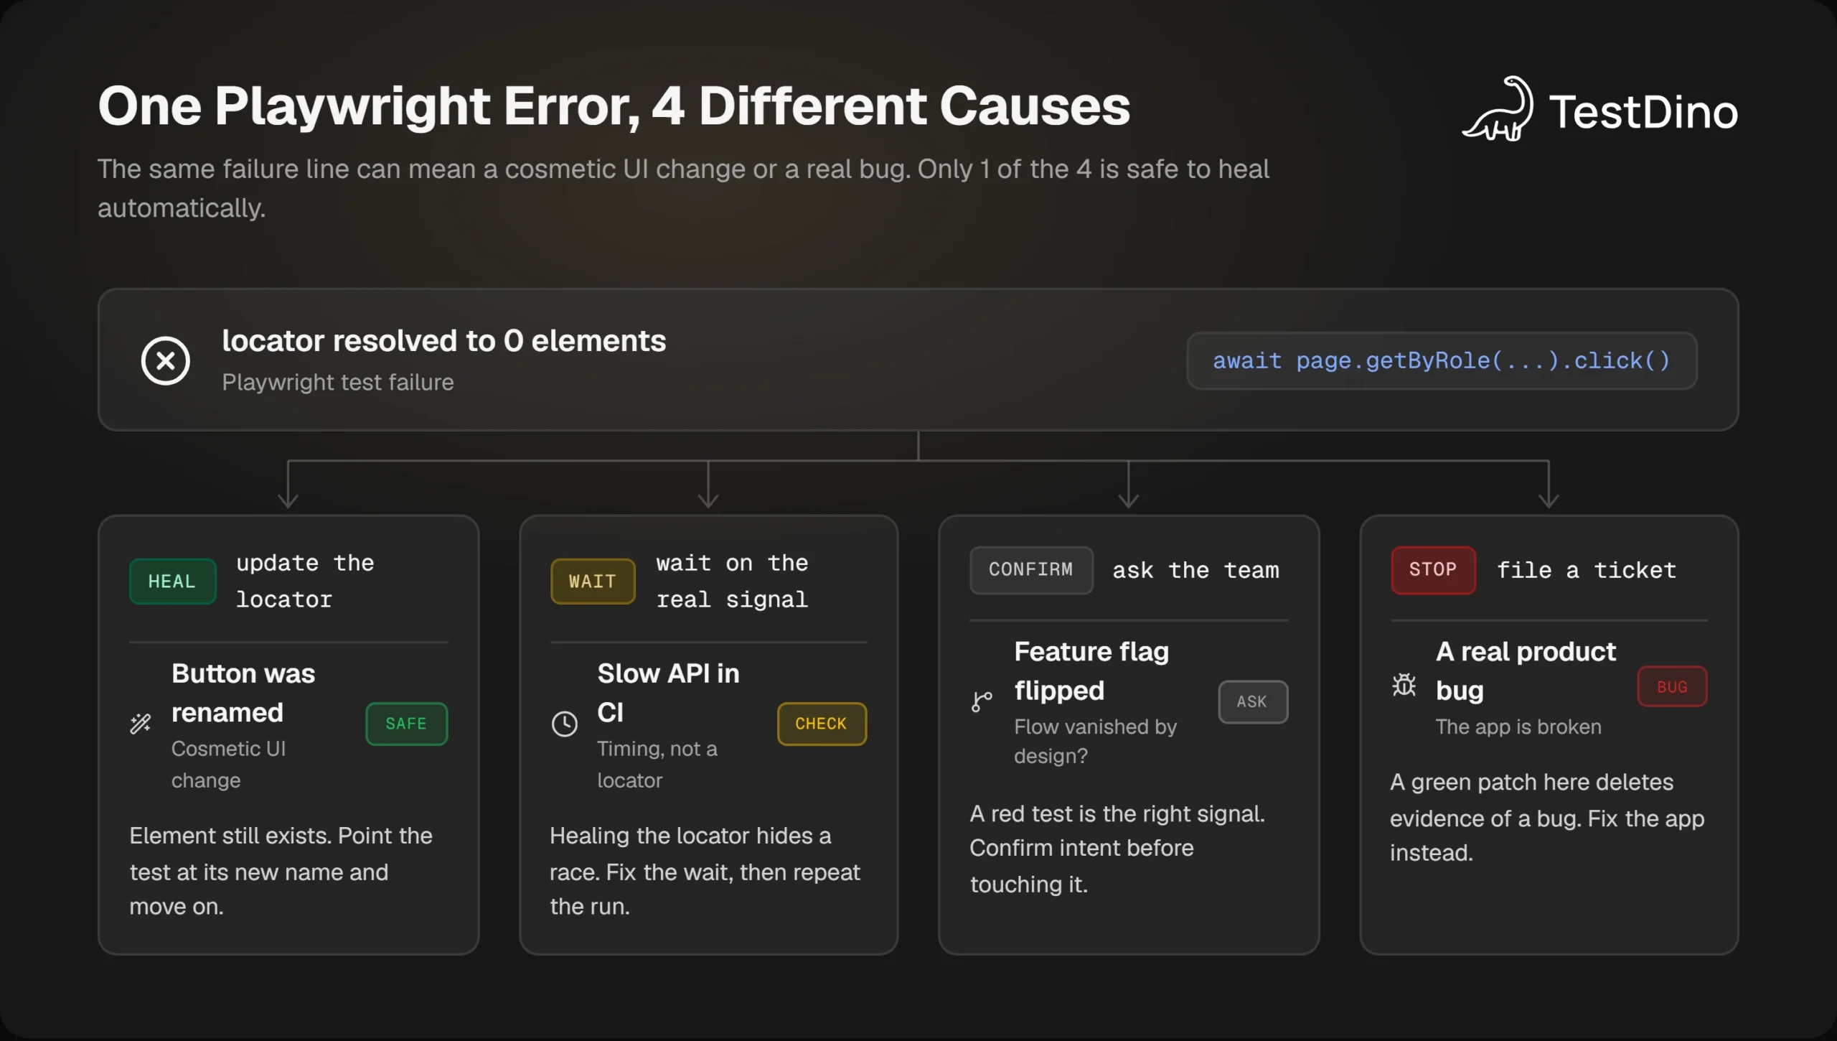Viewport: 1837px width, 1041px height.
Task: Click the Element still exists paragraph
Action: click(281, 871)
